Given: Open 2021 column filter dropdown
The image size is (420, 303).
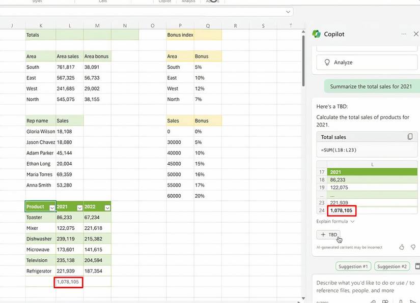Looking at the screenshot, I should pyautogui.click(x=79, y=207).
